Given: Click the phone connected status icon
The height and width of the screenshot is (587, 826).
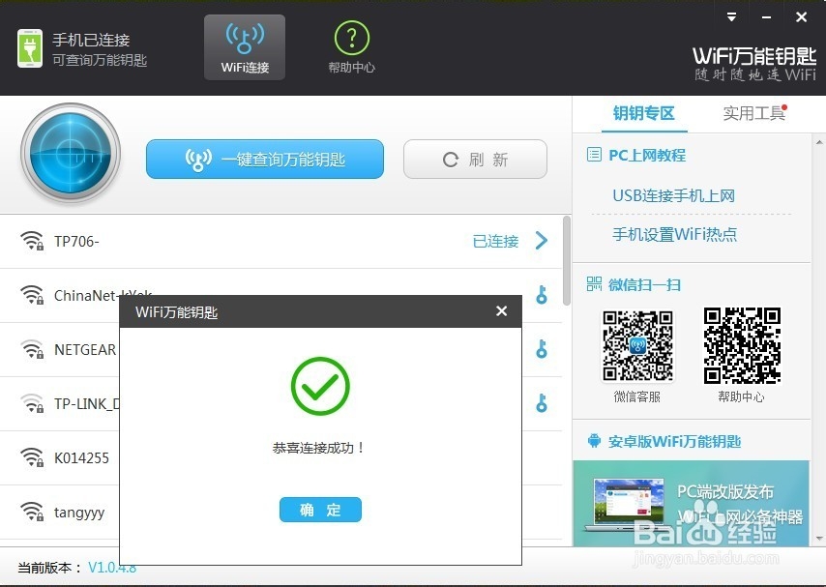Looking at the screenshot, I should pos(30,48).
